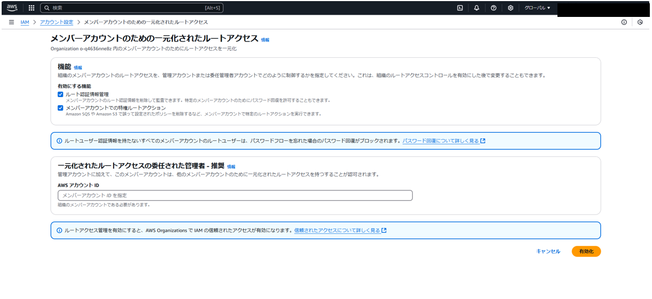Open the settings gear in the top bar
The width and height of the screenshot is (652, 299).
pos(510,8)
